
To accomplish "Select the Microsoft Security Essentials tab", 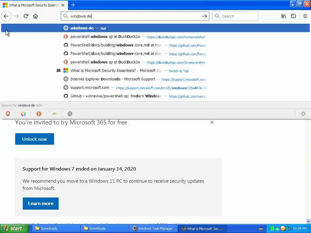I will pos(34,5).
